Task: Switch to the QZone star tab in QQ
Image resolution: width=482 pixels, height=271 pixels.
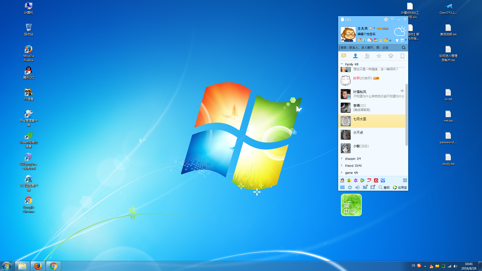Action: (x=379, y=56)
